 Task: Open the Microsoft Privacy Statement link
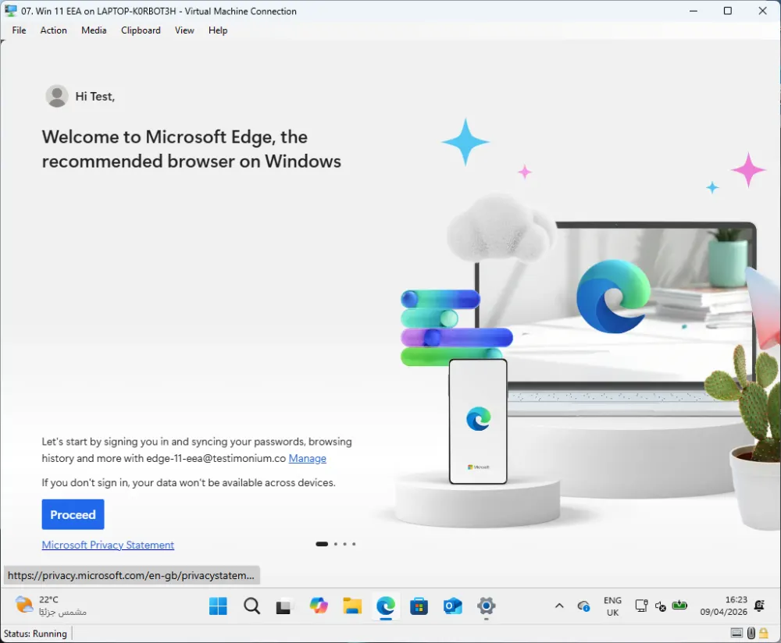108,545
